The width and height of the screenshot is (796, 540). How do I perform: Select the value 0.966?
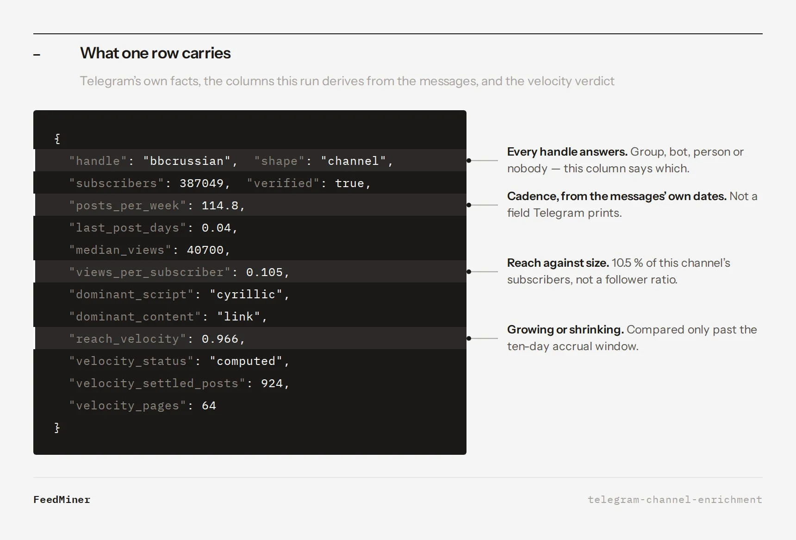click(x=220, y=339)
